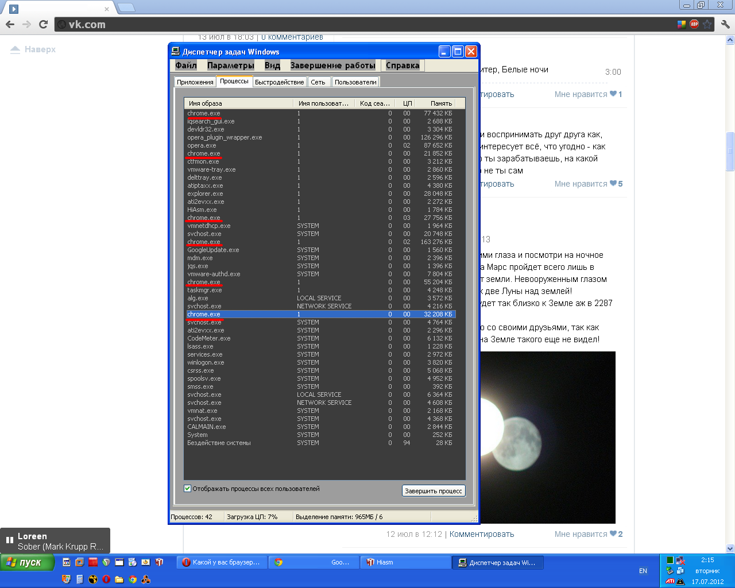This screenshot has width=735, height=588.
Task: Open the Завершение работы menu
Action: click(332, 65)
